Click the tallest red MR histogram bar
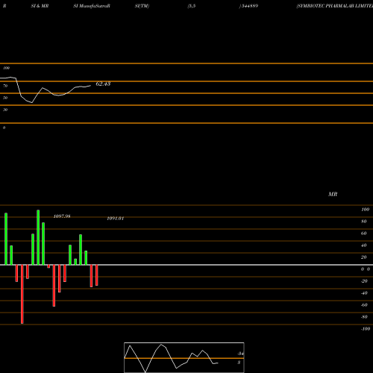Screen dimensions: 373x373 tap(22, 294)
